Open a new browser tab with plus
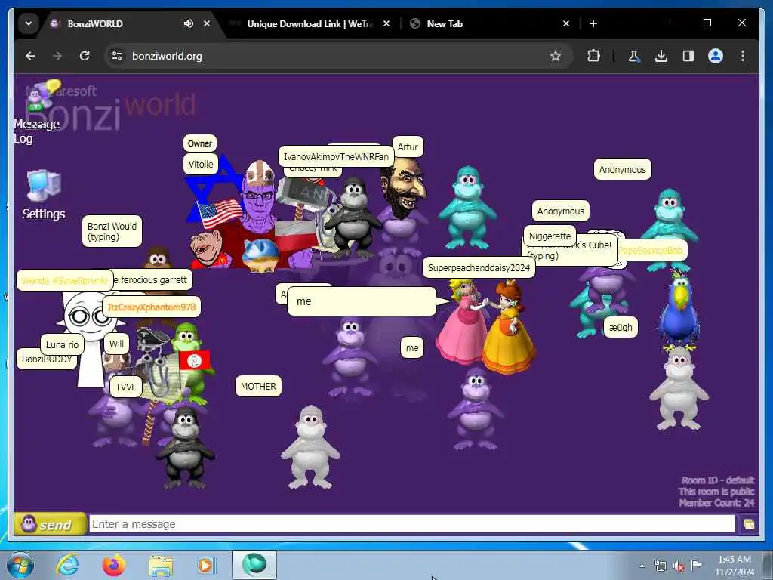The height and width of the screenshot is (580, 773). tap(593, 23)
